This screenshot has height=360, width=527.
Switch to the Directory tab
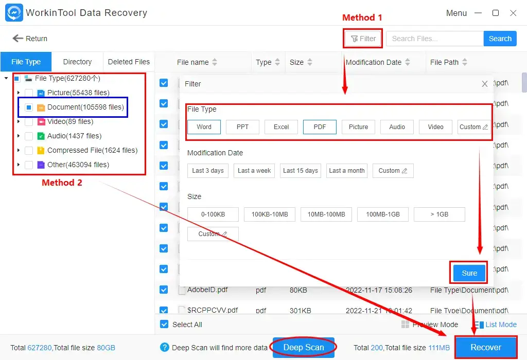(x=77, y=62)
